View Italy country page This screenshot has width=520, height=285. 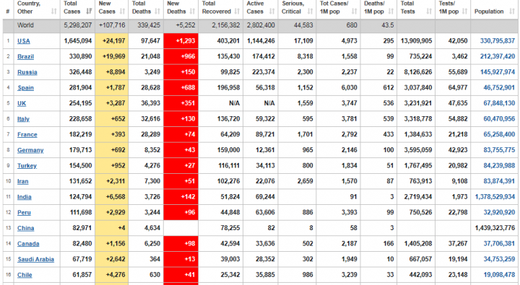click(23, 119)
